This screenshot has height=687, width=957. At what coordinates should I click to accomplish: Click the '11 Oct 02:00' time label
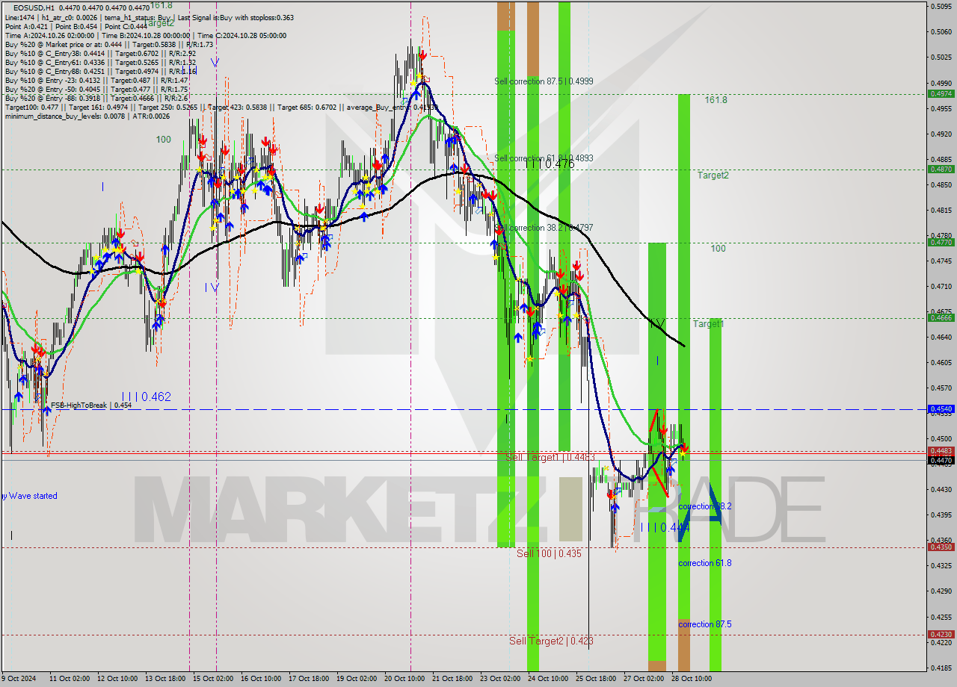pos(70,679)
